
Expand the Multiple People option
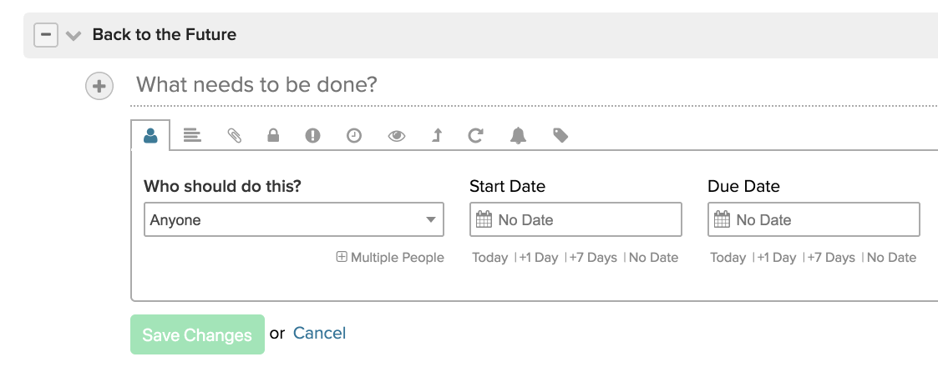click(x=390, y=257)
